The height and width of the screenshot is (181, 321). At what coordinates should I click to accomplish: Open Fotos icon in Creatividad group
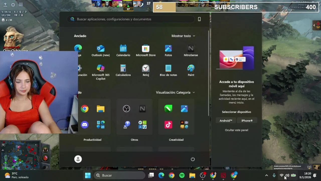184,109
